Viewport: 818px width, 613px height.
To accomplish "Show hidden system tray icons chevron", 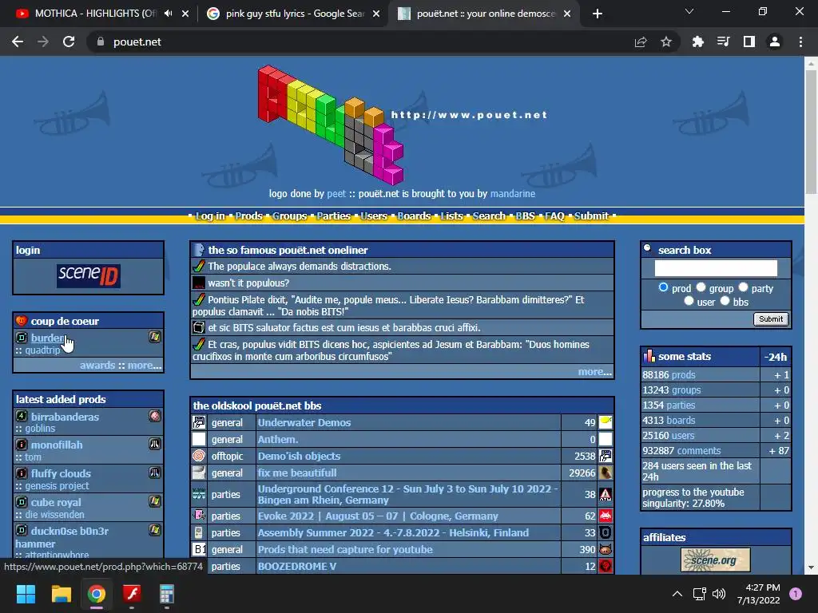I will 677,594.
